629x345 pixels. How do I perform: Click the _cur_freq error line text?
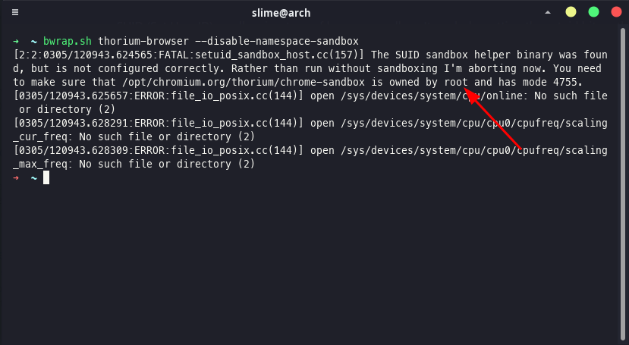pyautogui.click(x=134, y=136)
